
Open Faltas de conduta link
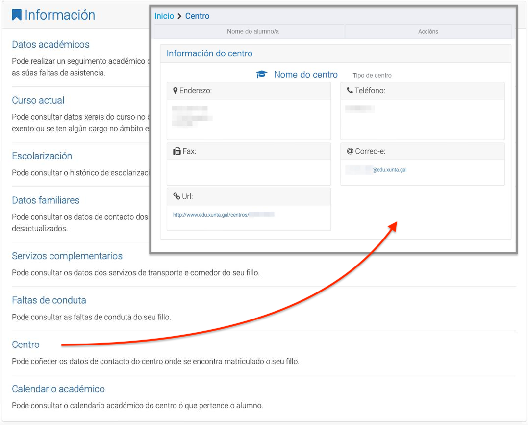(x=49, y=300)
